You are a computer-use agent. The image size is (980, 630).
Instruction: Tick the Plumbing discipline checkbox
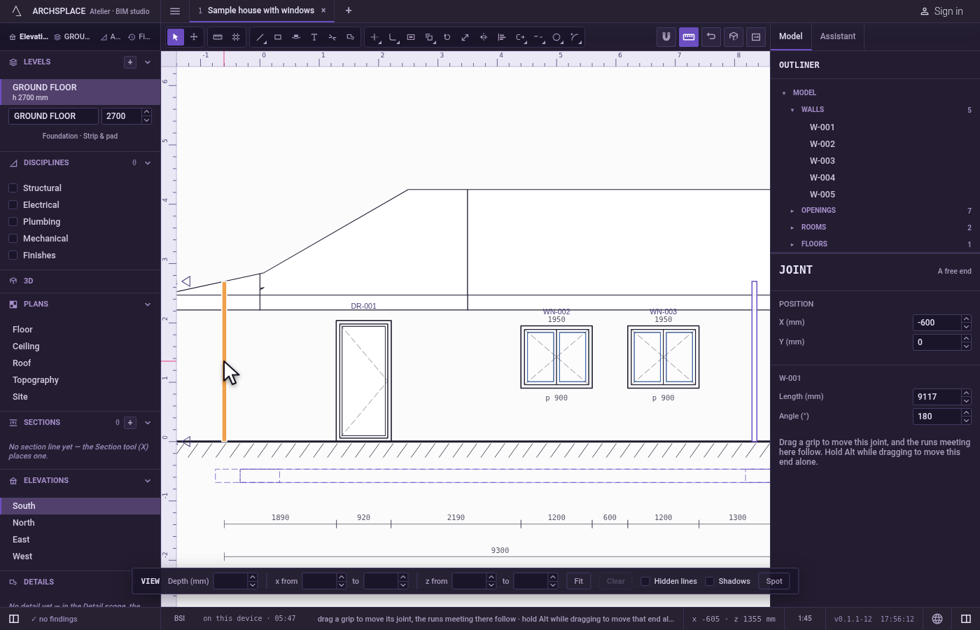coord(13,222)
